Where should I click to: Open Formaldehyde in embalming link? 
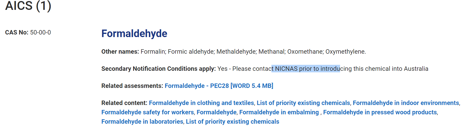point(279,112)
